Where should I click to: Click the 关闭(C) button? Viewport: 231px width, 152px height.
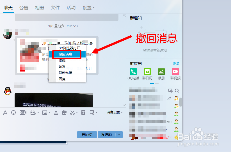coord(87,135)
